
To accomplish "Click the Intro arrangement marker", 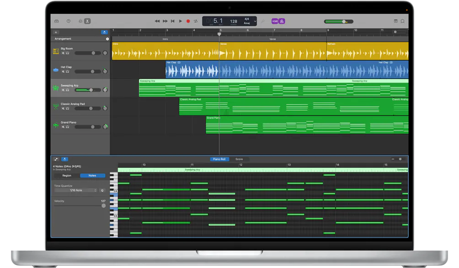I will click(x=165, y=39).
